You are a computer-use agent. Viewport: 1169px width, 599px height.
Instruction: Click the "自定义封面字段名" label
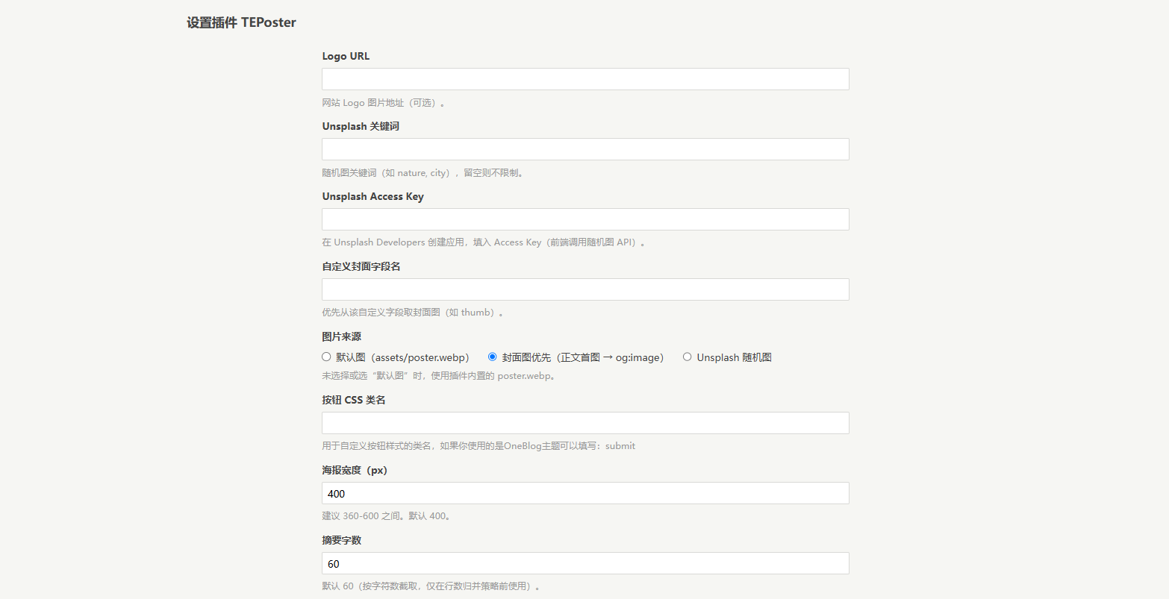[361, 266]
